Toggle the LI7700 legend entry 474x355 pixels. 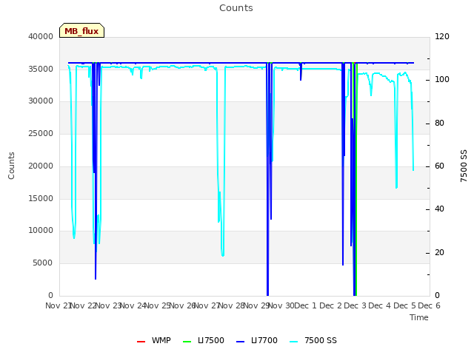pos(257,340)
